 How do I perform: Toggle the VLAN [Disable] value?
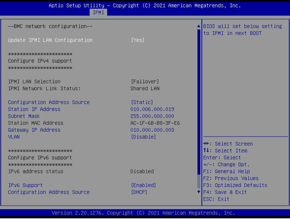click(143, 137)
